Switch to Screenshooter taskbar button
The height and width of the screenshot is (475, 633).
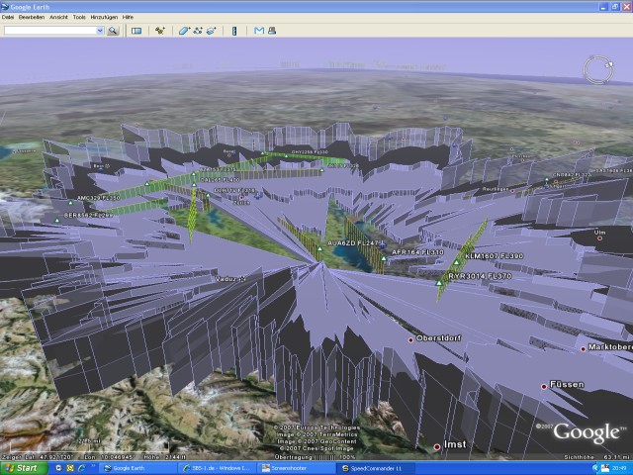[296, 468]
